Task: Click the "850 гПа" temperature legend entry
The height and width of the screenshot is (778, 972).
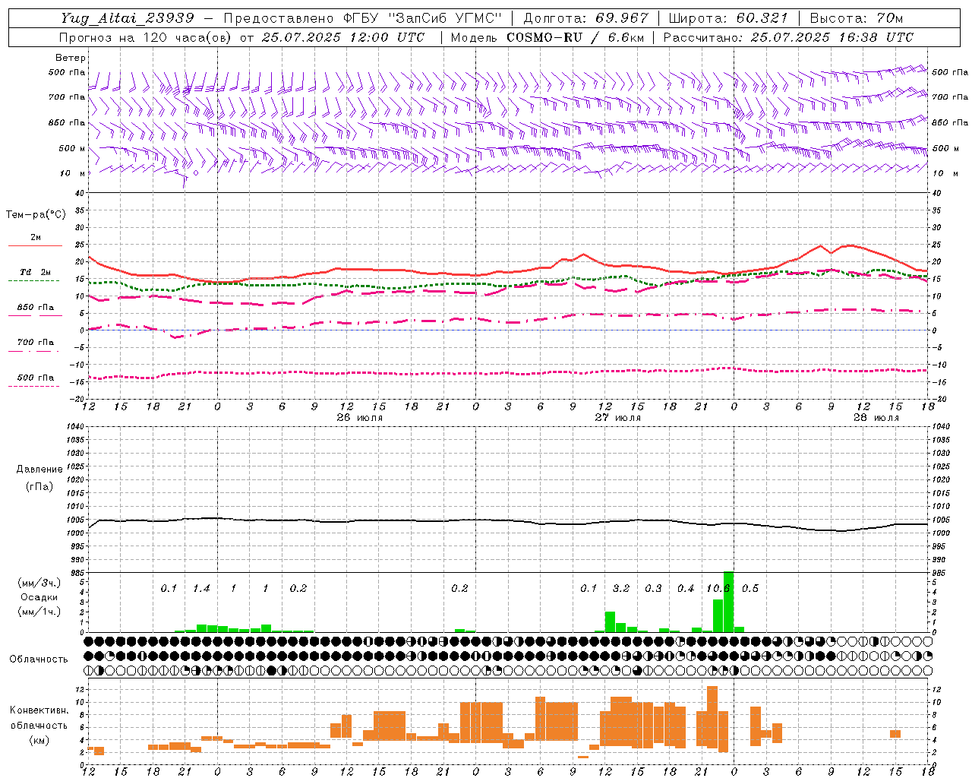Action: [36, 308]
